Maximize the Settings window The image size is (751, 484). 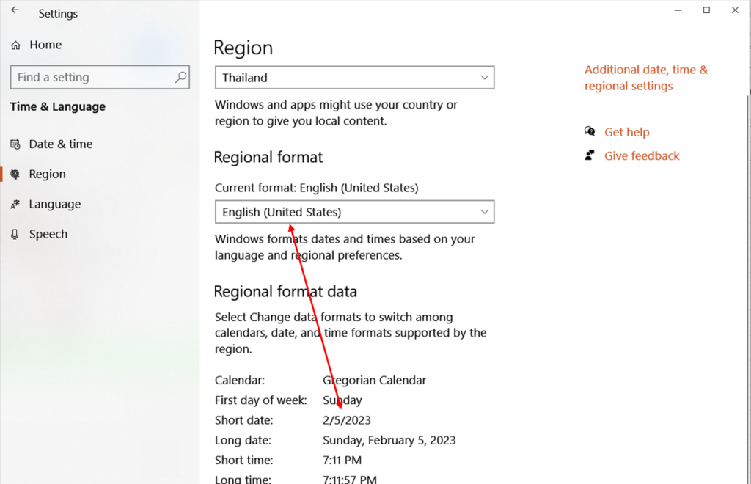tap(706, 10)
